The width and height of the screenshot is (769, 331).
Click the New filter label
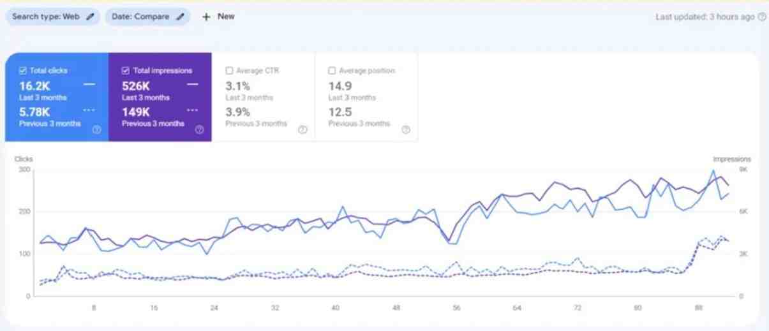click(226, 17)
